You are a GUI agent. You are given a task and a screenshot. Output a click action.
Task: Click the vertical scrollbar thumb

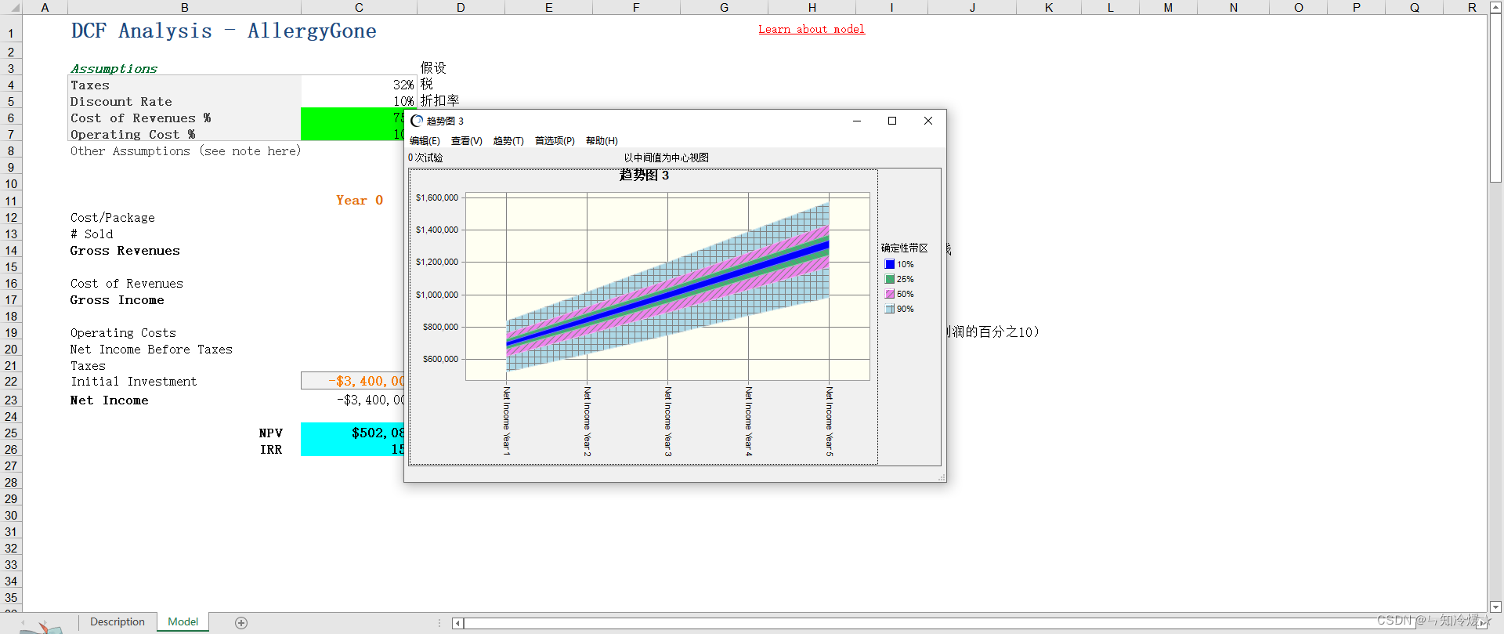1495,98
